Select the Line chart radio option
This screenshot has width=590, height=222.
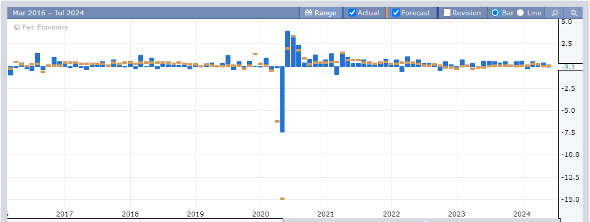pos(520,13)
